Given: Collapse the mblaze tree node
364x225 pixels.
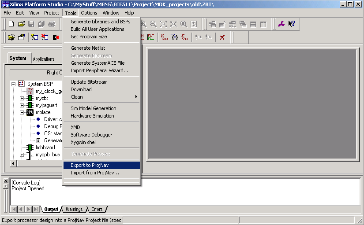Looking at the screenshot, I should click(22, 112).
